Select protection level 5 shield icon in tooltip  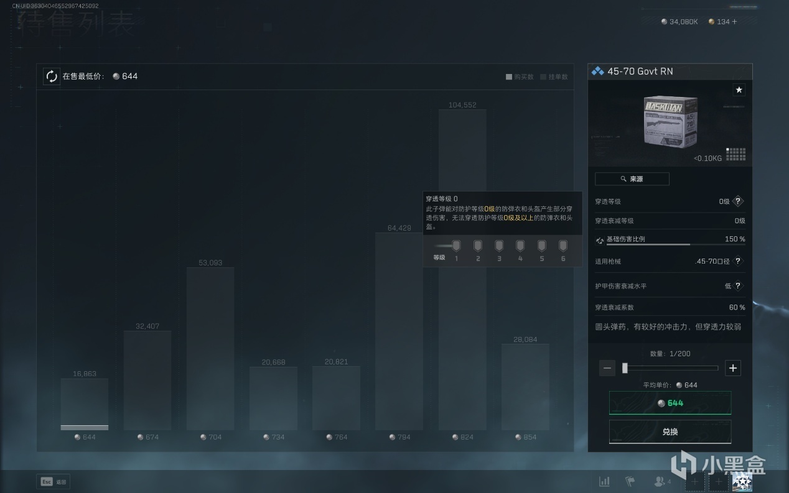pyautogui.click(x=542, y=246)
